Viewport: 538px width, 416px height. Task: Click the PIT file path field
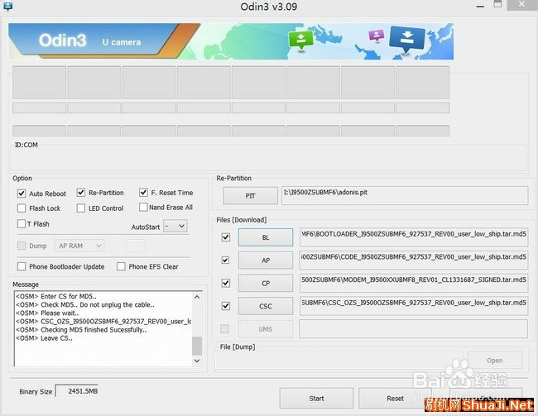405,195
